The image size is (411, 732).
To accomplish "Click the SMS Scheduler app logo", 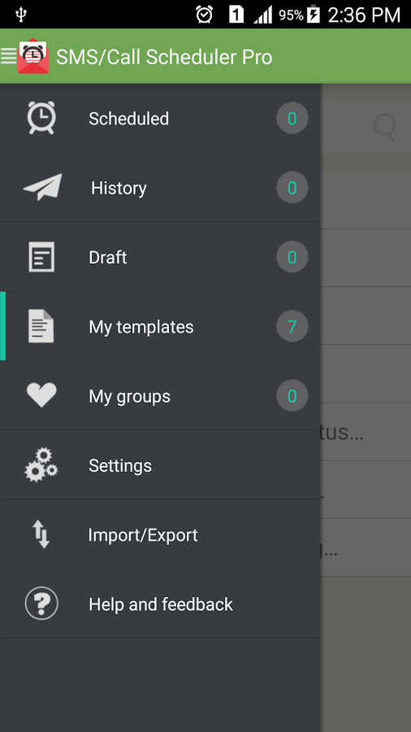I will tap(33, 56).
